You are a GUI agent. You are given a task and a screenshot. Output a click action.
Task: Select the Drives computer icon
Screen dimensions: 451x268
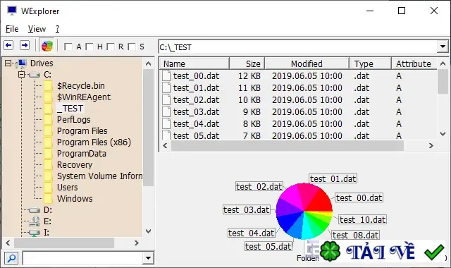point(22,63)
